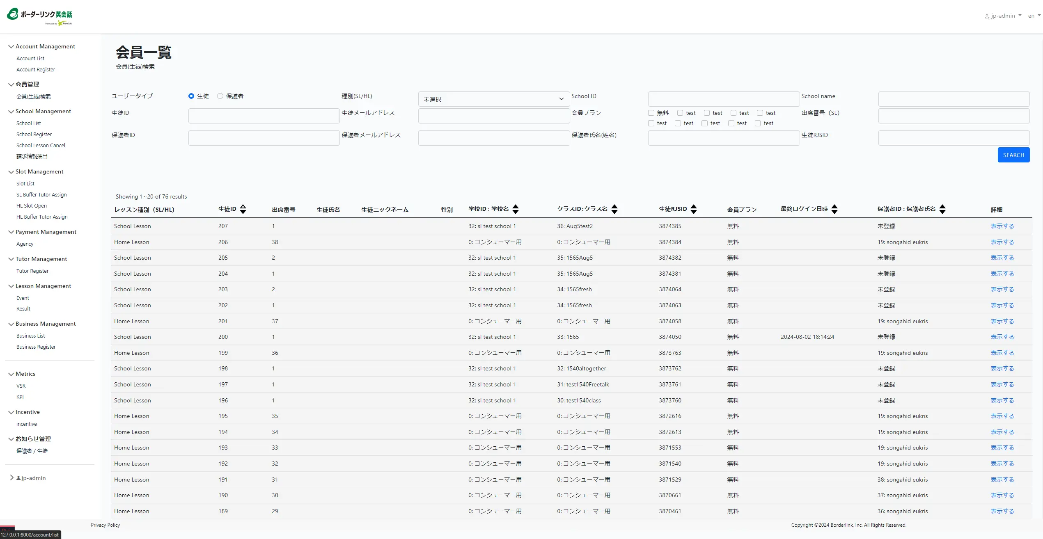Screen dimensions: 1043x539
Task: Select the 生徒 user type radio
Action: tap(191, 96)
